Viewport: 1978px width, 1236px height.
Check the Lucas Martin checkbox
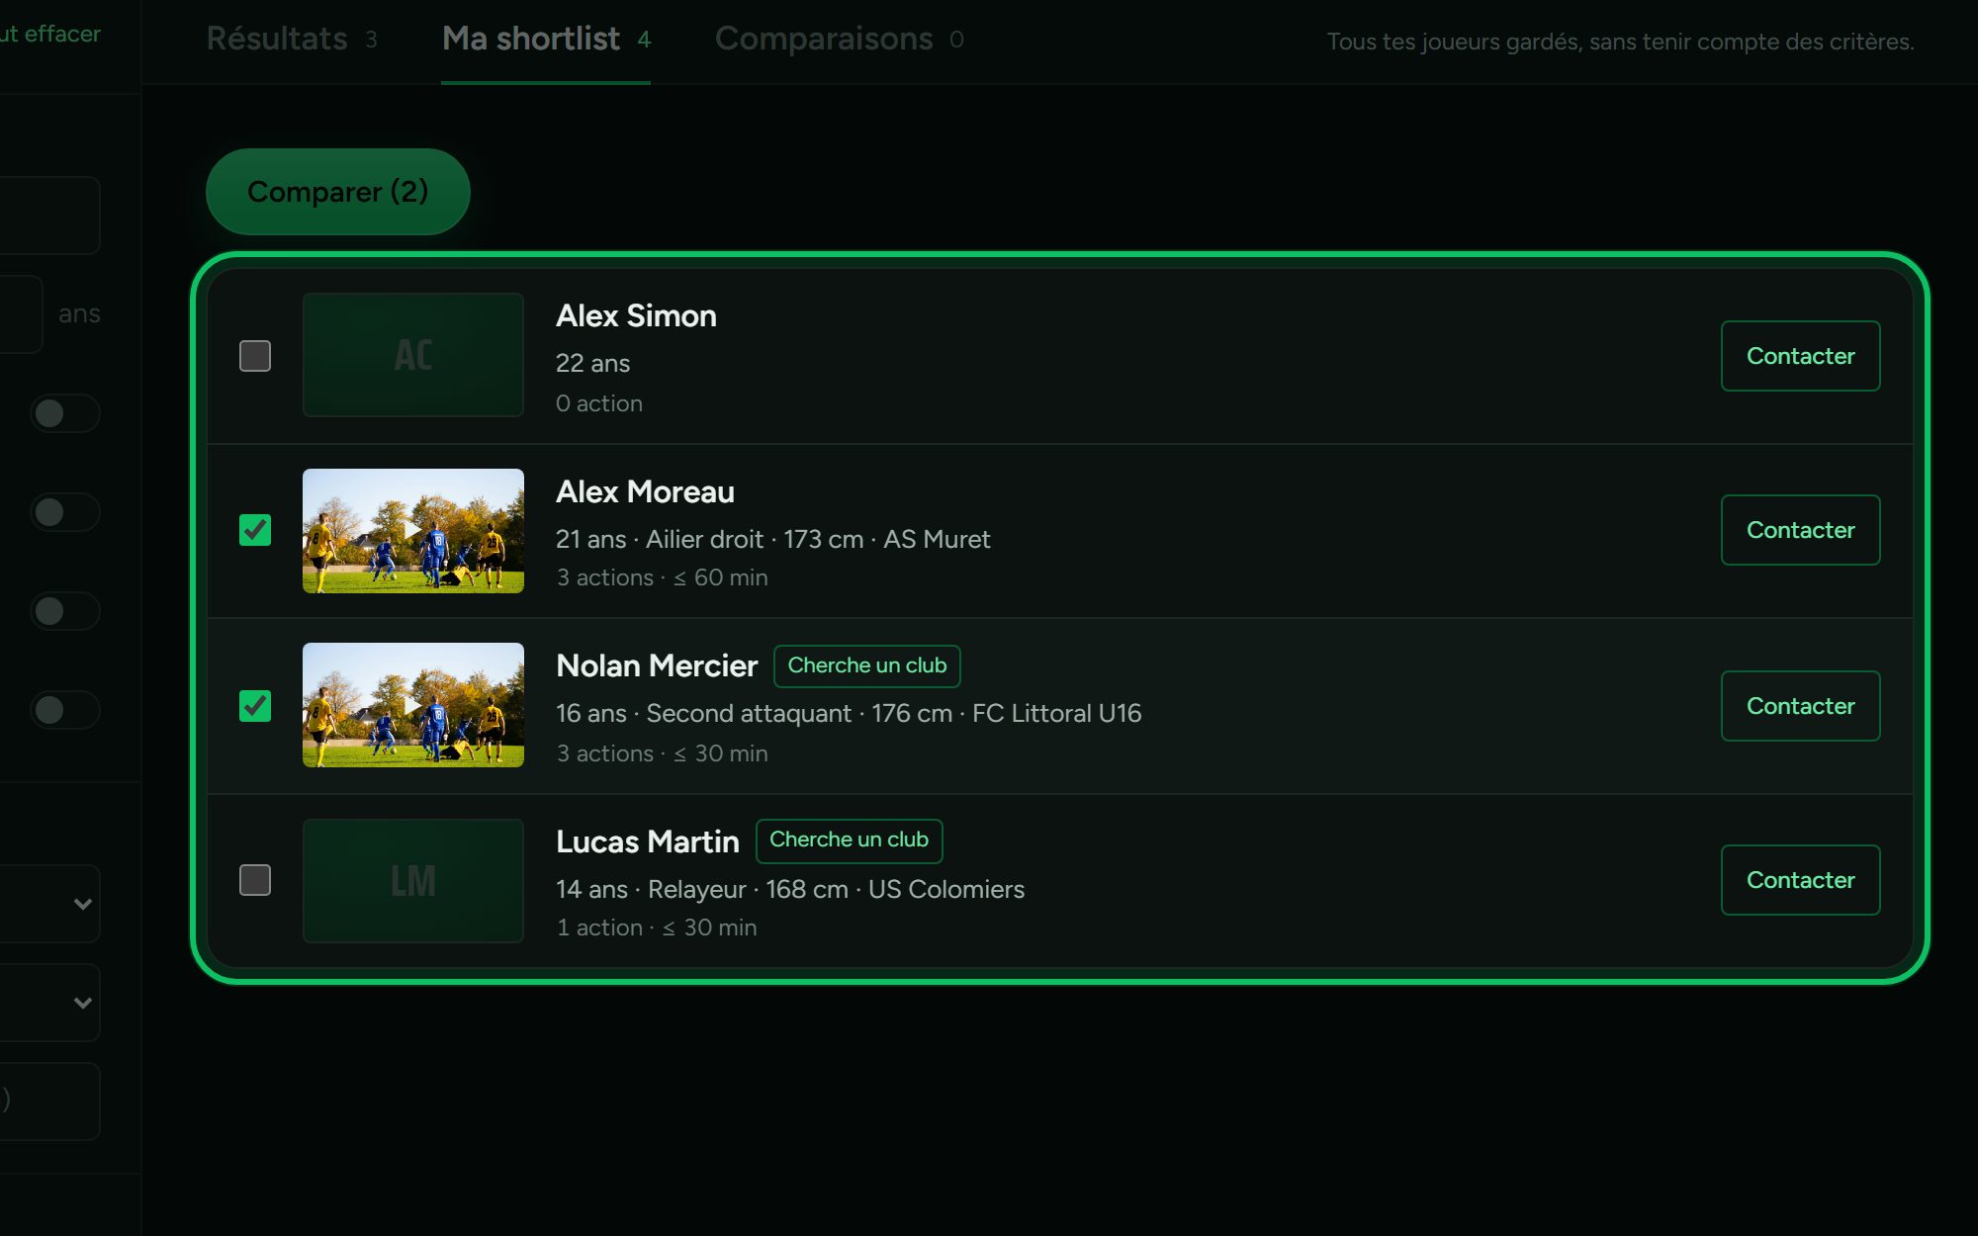click(x=255, y=880)
